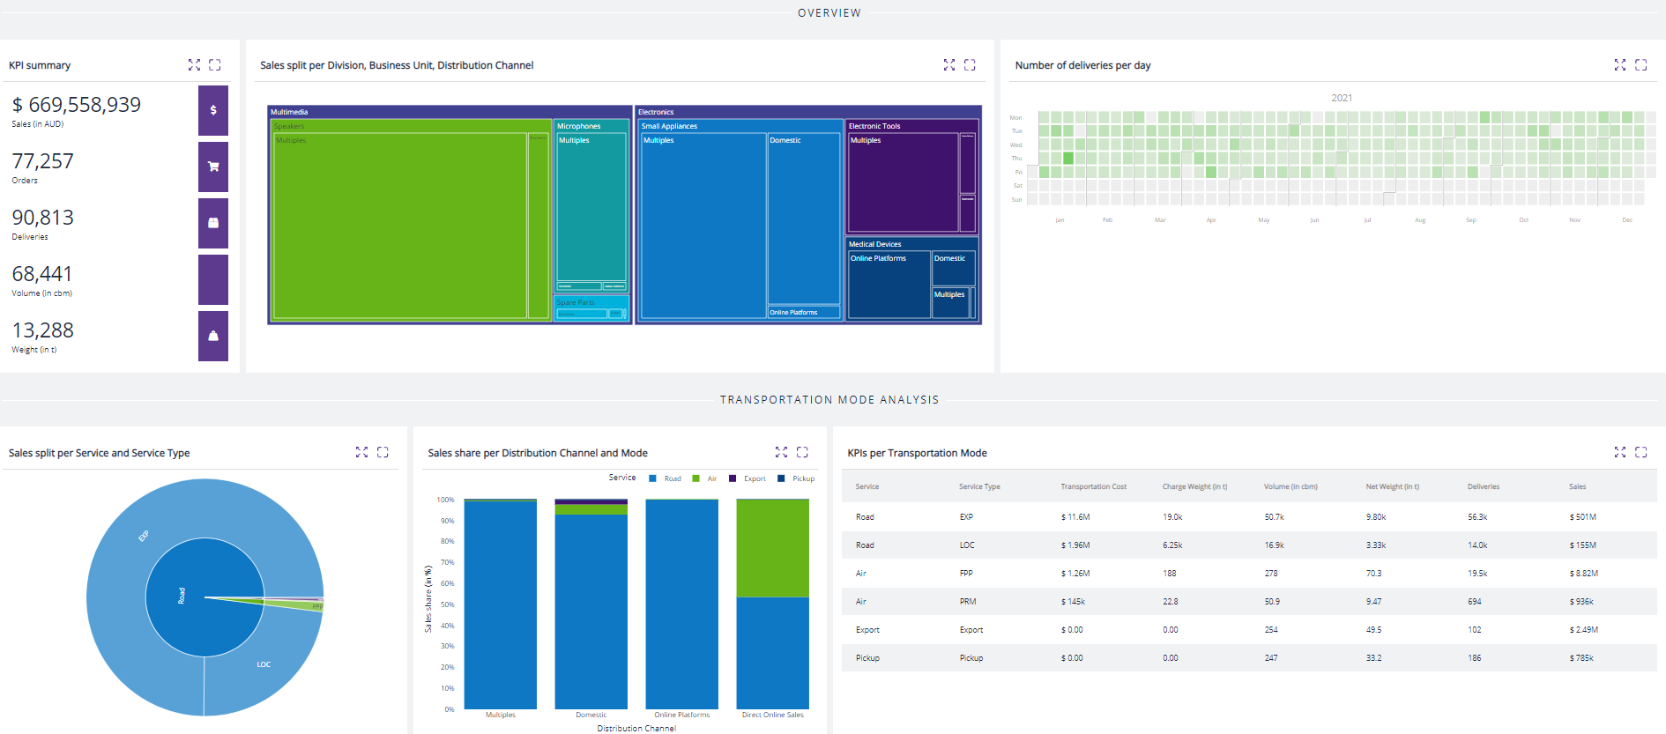Click Small Appliances Domestic treemap block
The height and width of the screenshot is (734, 1666).
tap(804, 219)
